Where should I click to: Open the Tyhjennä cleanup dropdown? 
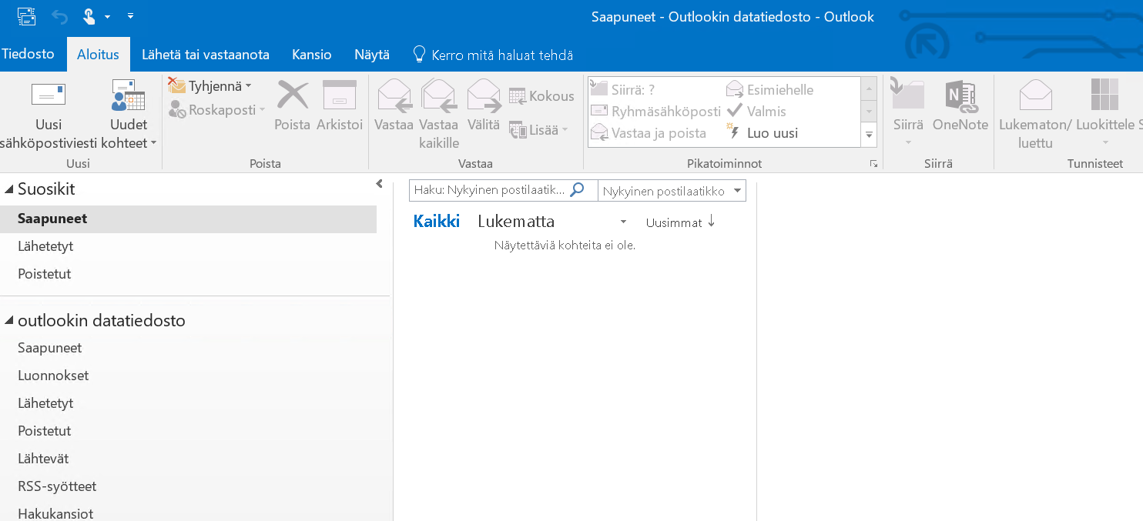210,86
